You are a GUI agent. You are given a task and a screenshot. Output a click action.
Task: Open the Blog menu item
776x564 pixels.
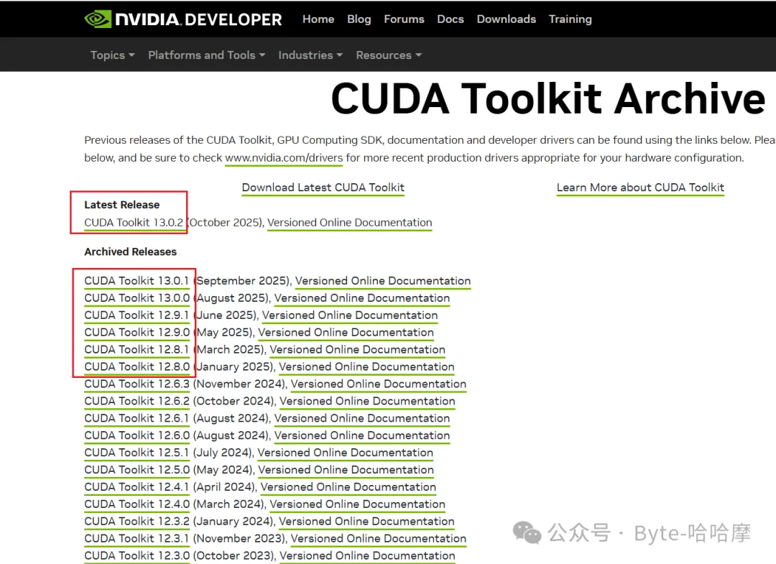click(359, 19)
